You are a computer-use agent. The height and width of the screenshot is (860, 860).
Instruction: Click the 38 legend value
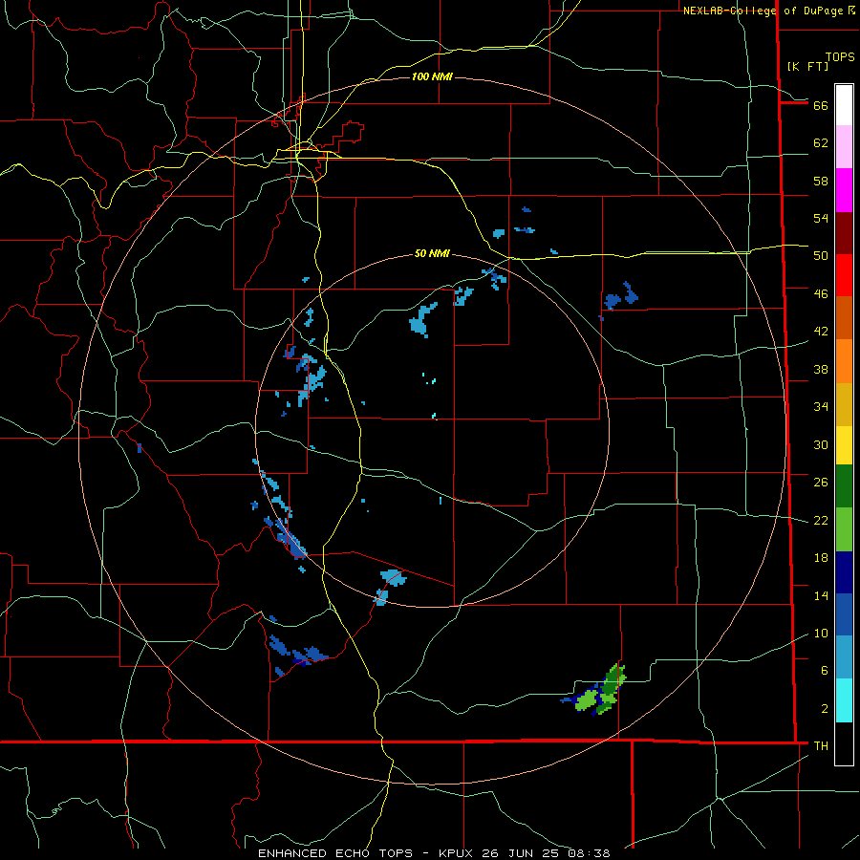[x=821, y=369]
